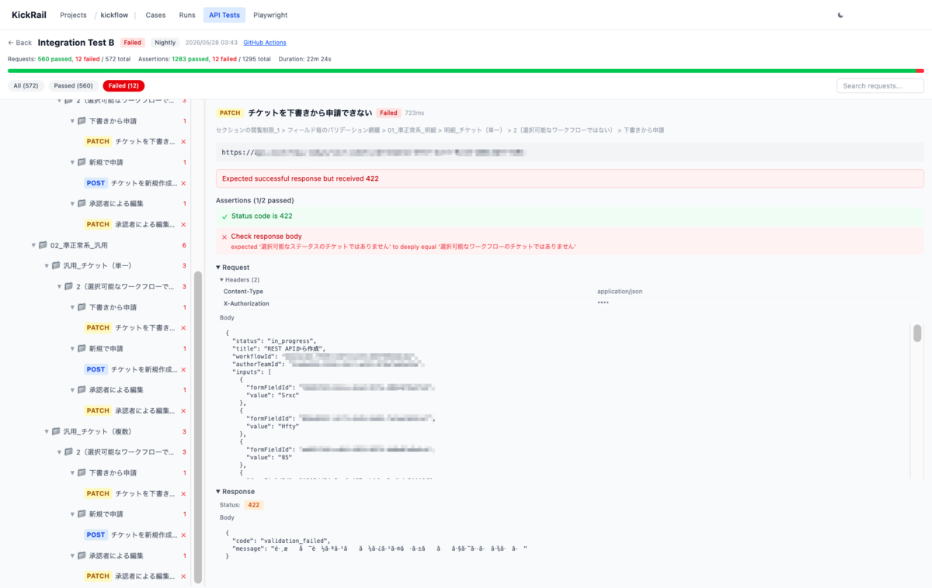932x588 pixels.
Task: Click the request body scrollbar thumb
Action: click(917, 334)
